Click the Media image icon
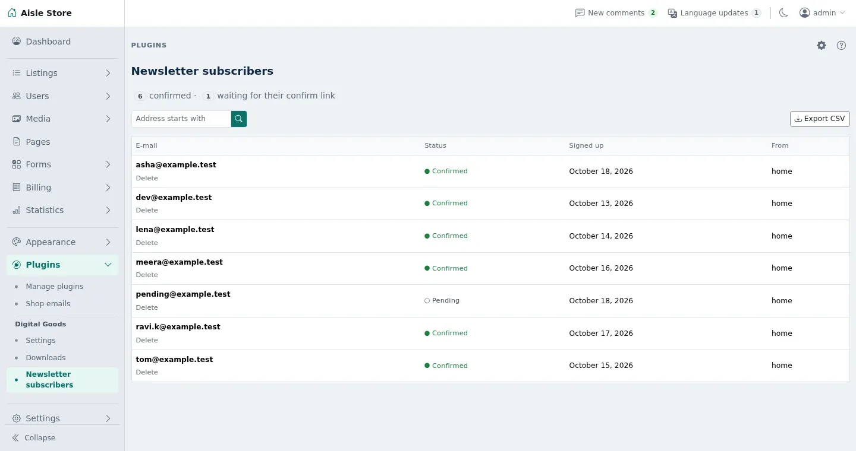This screenshot has width=856, height=451. click(17, 119)
